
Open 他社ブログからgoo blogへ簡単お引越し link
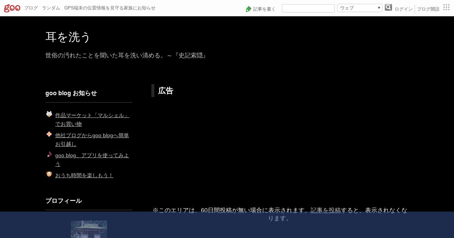click(92, 139)
